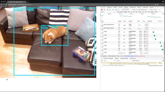The width and height of the screenshot is (165, 92).
Task: Open the Online throttling dropdown
Action: click(157, 10)
